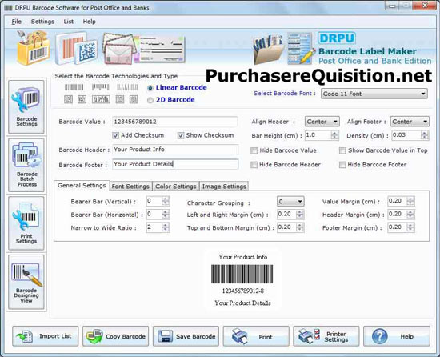Viewport: 440px width, 357px height.
Task: Click the Density spinner arrows
Action: (x=425, y=135)
